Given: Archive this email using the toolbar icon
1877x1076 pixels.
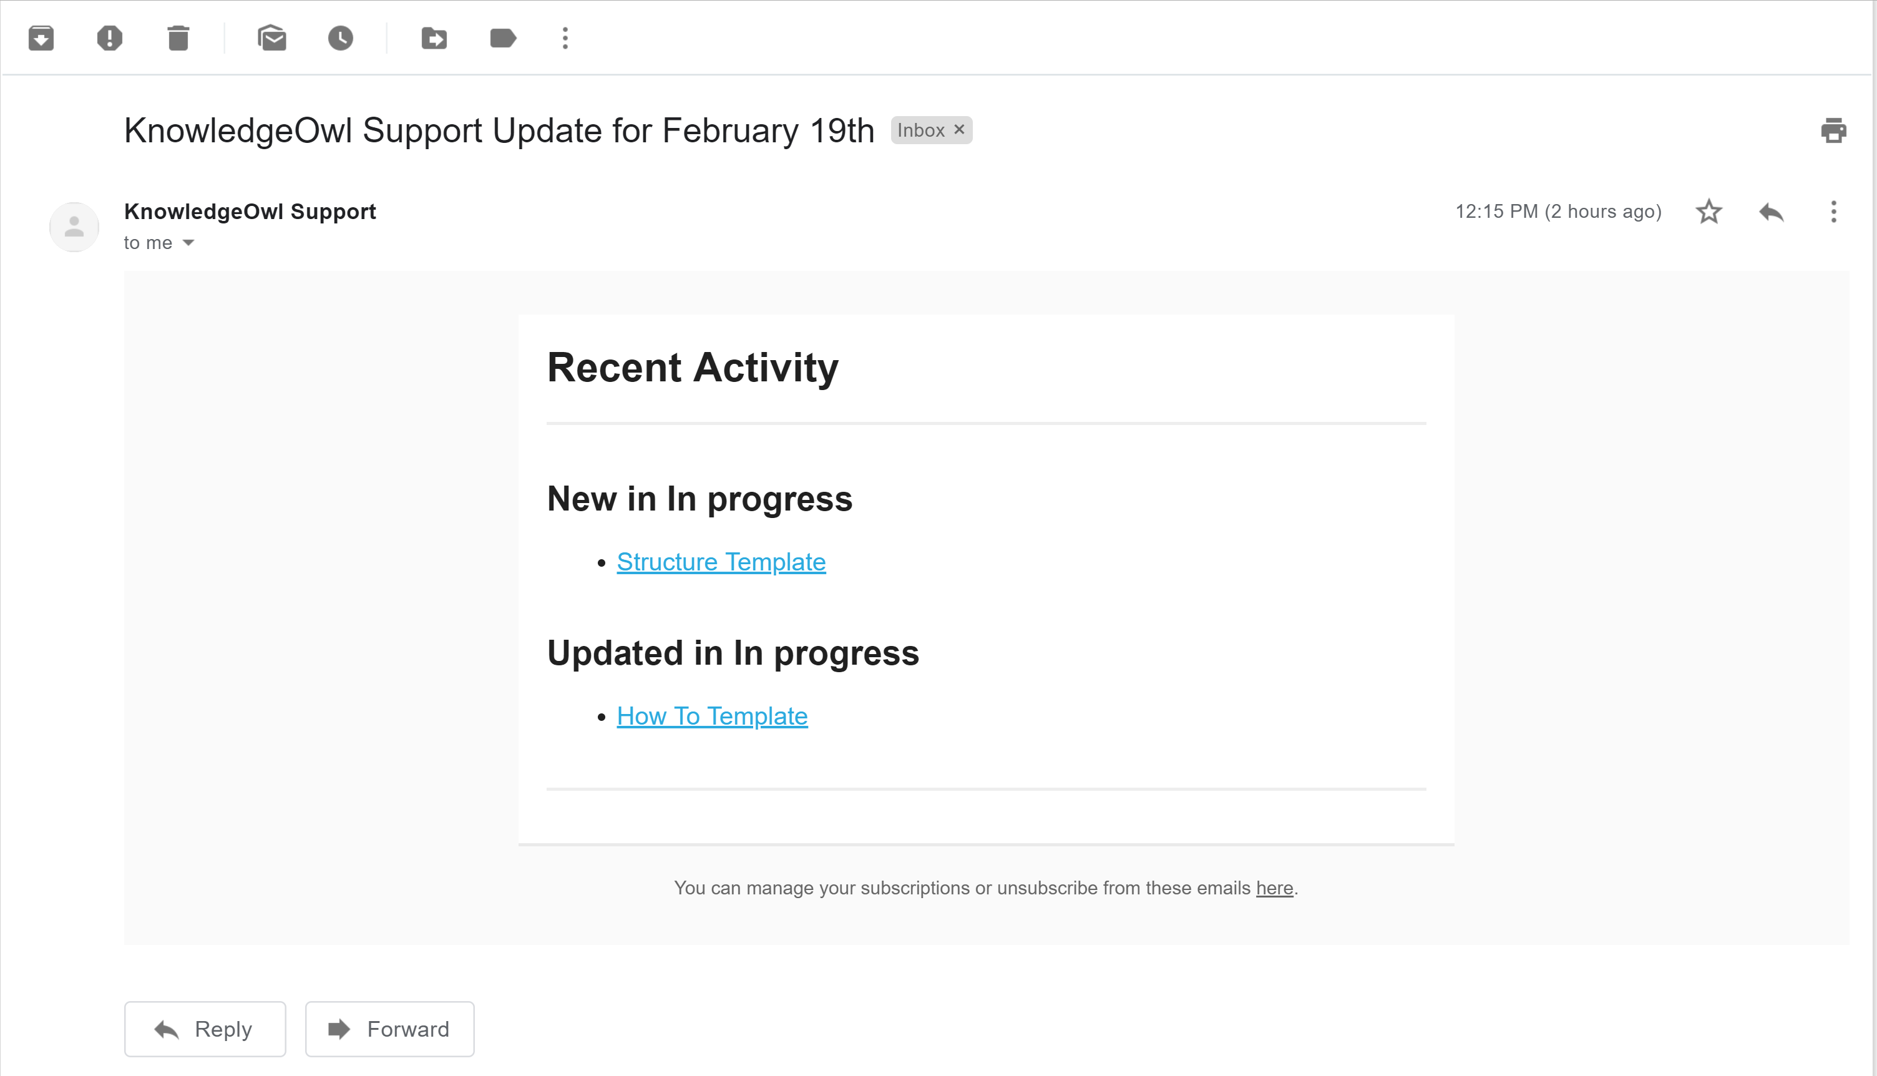Looking at the screenshot, I should coord(41,37).
